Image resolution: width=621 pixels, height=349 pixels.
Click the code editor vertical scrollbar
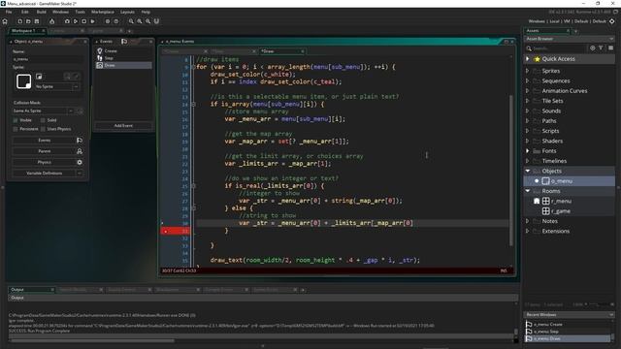[511, 171]
